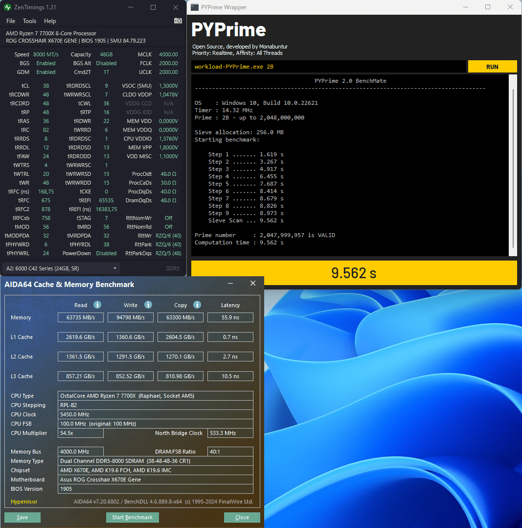Open the Tools menu in ZenTimings
522x528 pixels.
[29, 21]
